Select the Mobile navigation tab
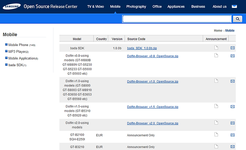The width and height of the screenshot is (246, 150). 115,6
